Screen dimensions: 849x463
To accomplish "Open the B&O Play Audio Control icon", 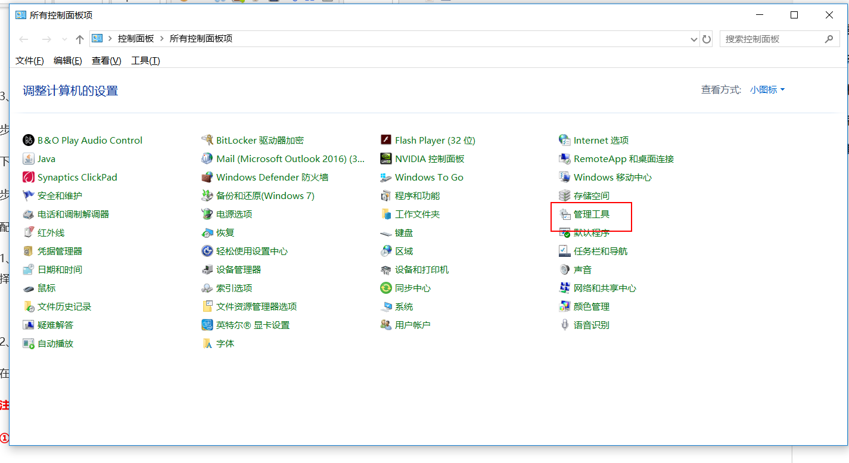I will (28, 141).
